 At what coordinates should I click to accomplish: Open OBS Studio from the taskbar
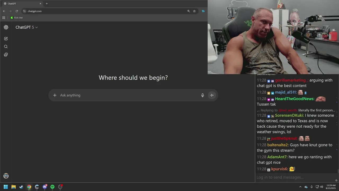[60, 187]
